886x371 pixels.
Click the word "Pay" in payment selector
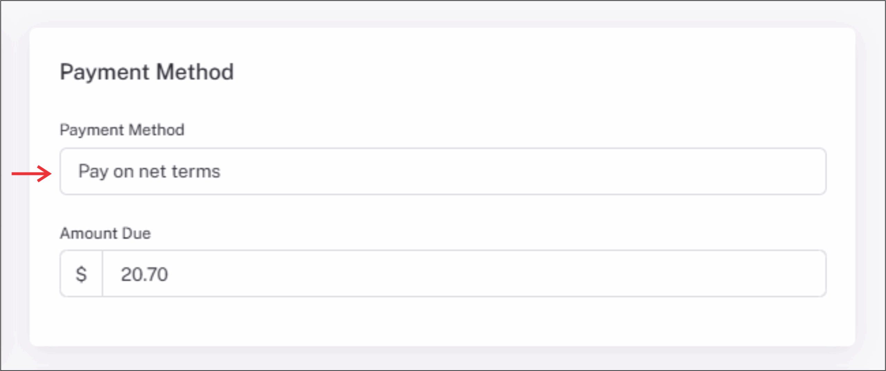pyautogui.click(x=93, y=171)
